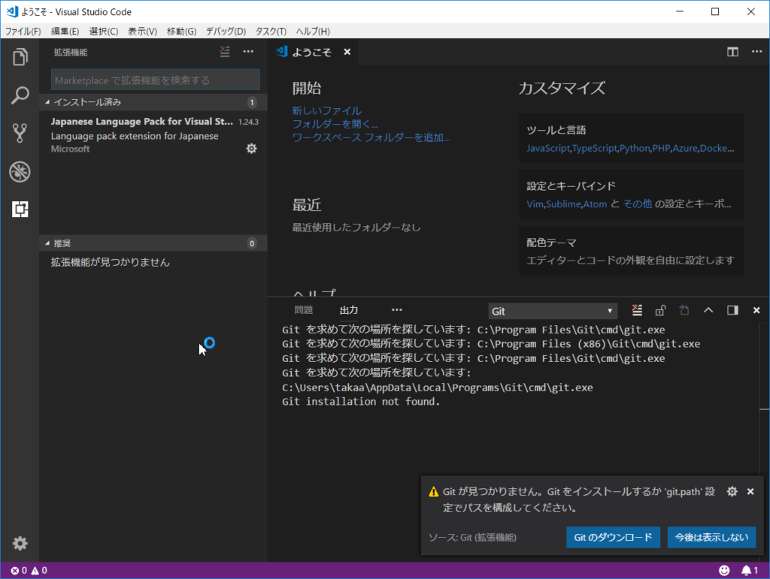Click the PHP language link
The width and height of the screenshot is (770, 579).
tap(661, 148)
